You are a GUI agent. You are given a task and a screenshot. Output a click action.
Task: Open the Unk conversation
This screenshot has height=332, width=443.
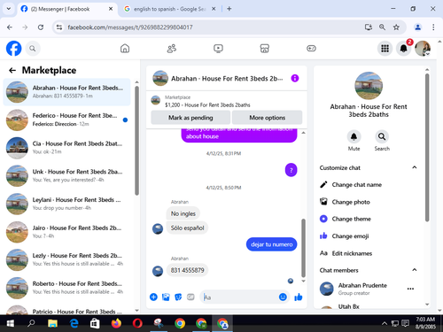pyautogui.click(x=66, y=175)
